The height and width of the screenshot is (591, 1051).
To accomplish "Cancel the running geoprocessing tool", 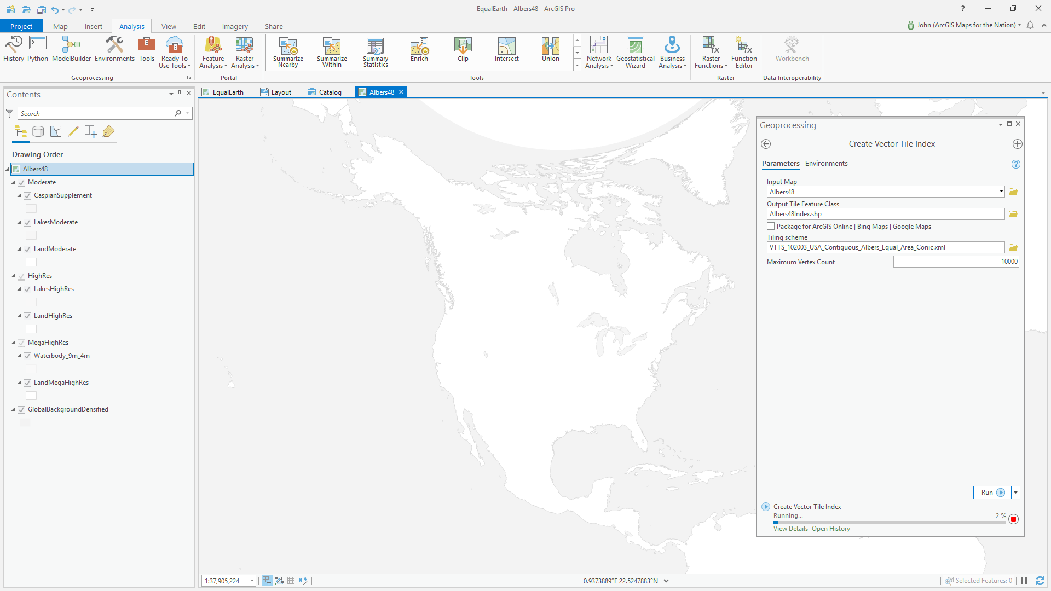I will [1013, 519].
